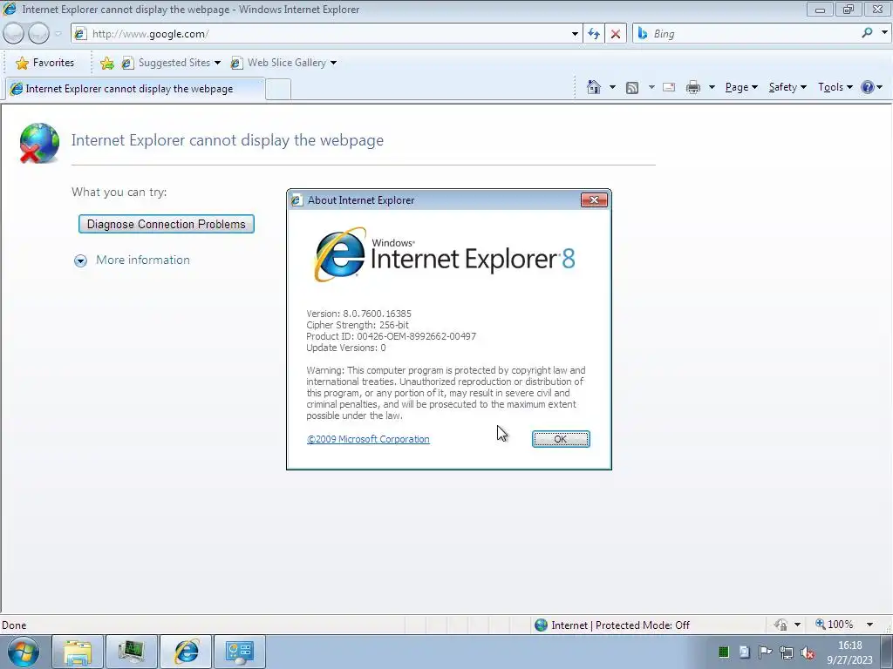Click Diagnose Connection Problems button

pos(167,224)
